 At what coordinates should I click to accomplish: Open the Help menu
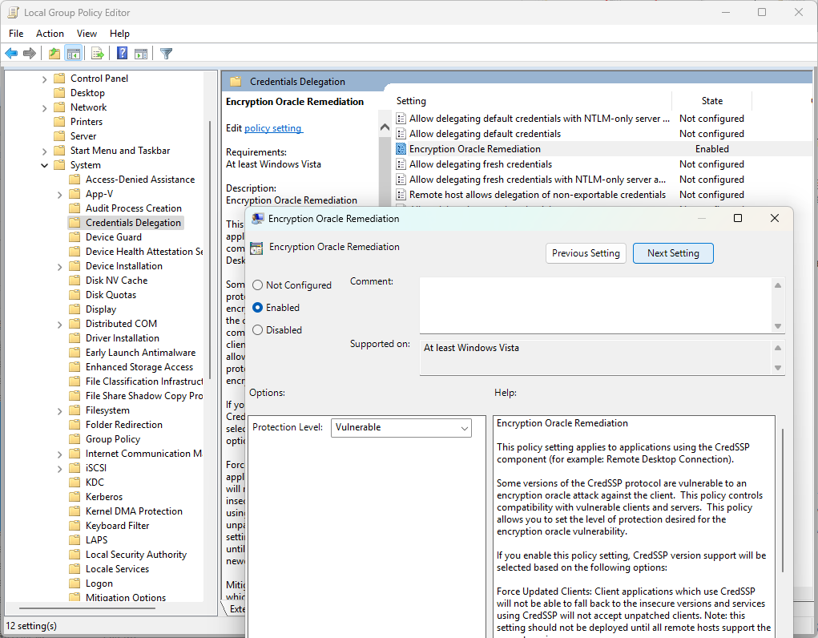119,34
